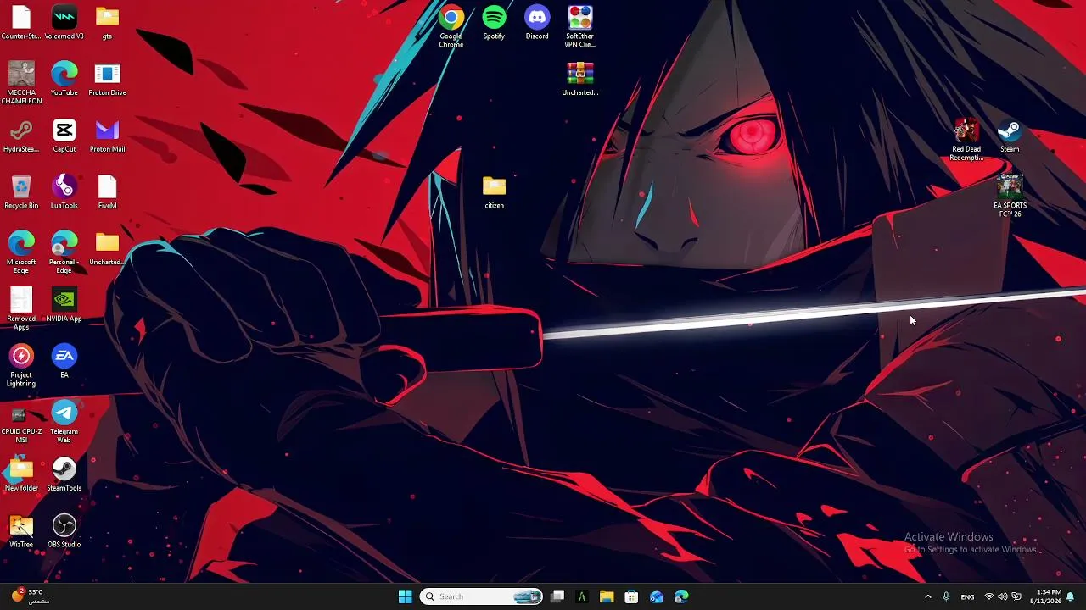Select the Telegram Web desktop shortcut
The height and width of the screenshot is (610, 1086).
click(64, 423)
